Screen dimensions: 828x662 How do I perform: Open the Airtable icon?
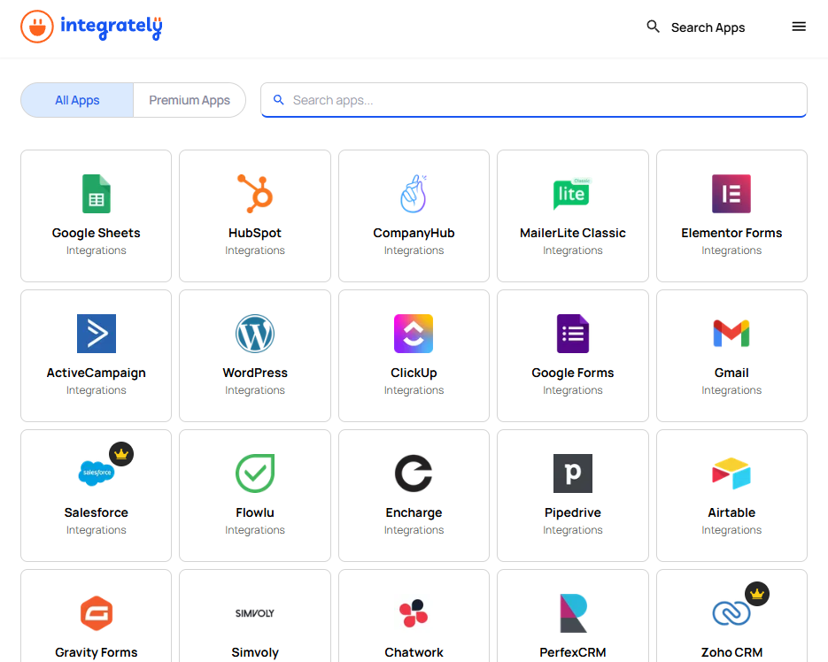(731, 473)
